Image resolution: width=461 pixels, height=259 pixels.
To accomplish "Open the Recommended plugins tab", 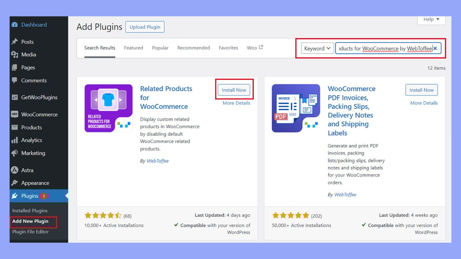I will 193,48.
